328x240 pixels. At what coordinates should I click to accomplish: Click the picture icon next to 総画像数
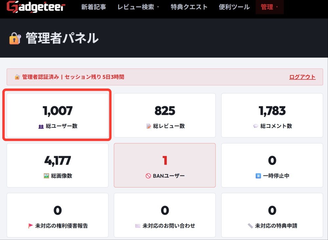(x=46, y=176)
